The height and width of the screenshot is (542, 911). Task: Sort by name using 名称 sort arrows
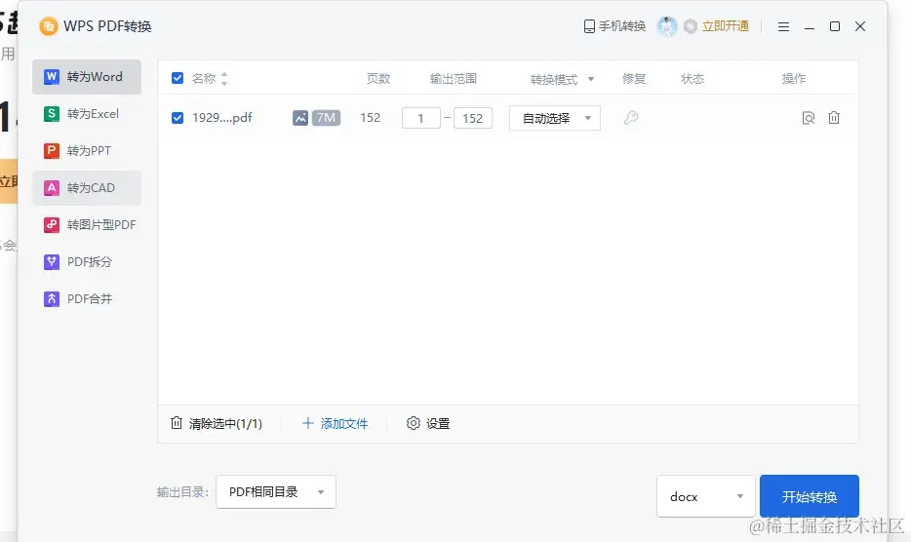tap(224, 78)
